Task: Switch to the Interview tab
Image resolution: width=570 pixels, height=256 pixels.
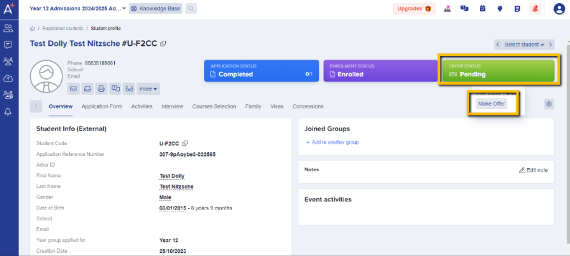Action: point(172,106)
